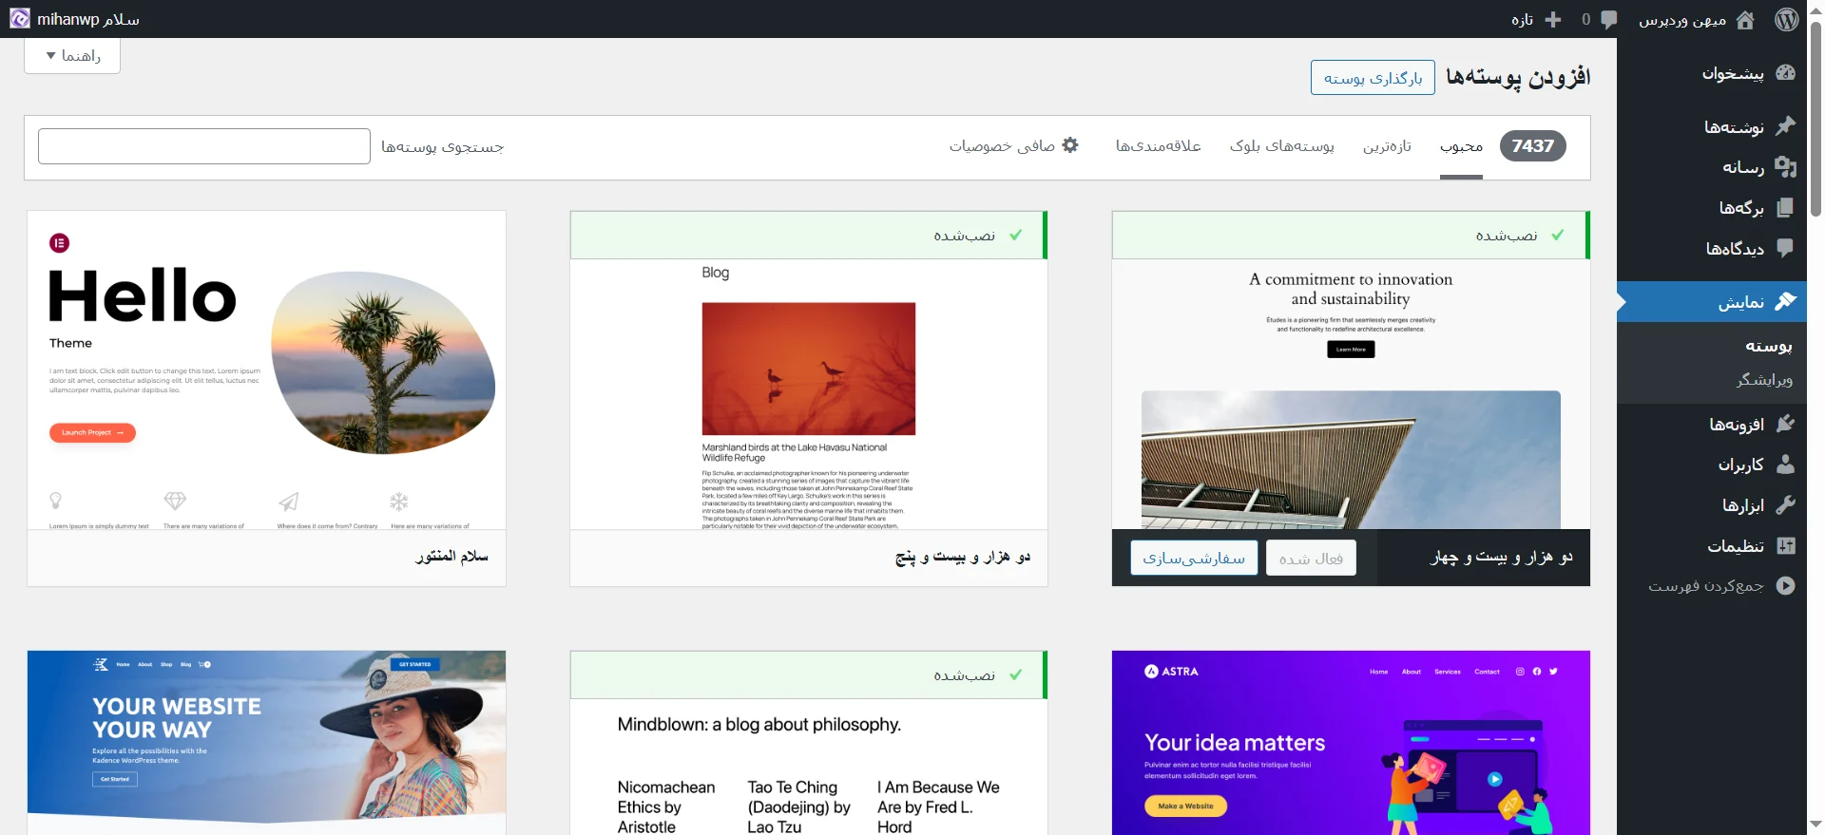Click the رسانه media icon

[1785, 167]
